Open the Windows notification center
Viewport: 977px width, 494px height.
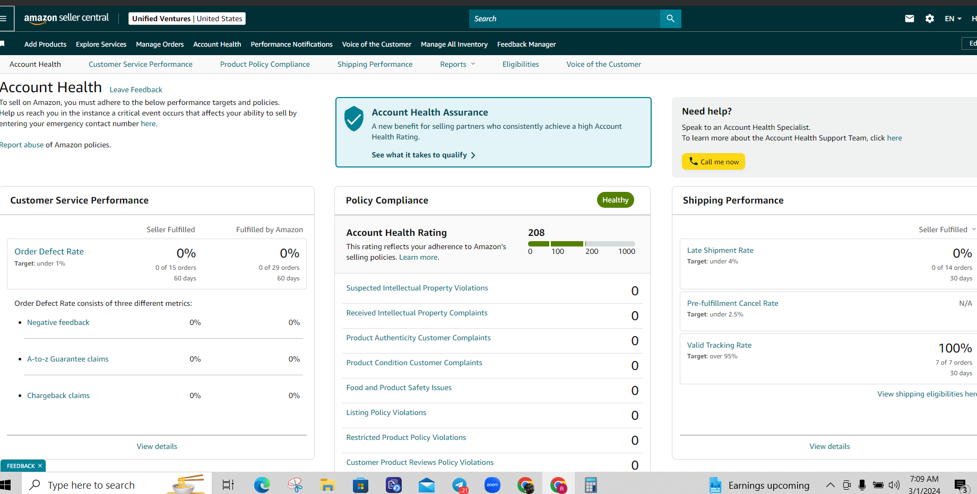tap(961, 486)
